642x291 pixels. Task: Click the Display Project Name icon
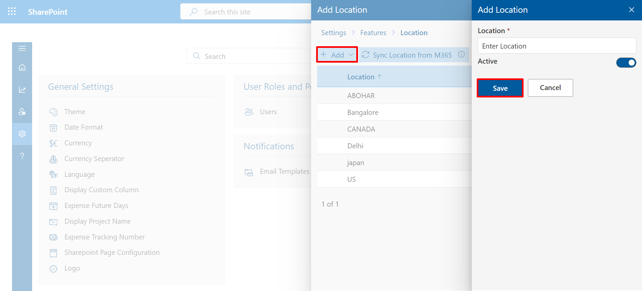(x=54, y=222)
